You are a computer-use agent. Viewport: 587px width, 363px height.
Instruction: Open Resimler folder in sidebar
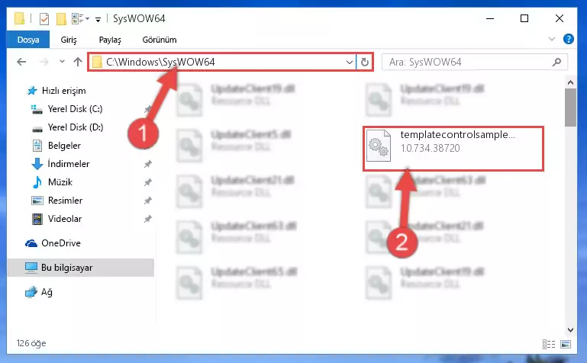point(65,201)
